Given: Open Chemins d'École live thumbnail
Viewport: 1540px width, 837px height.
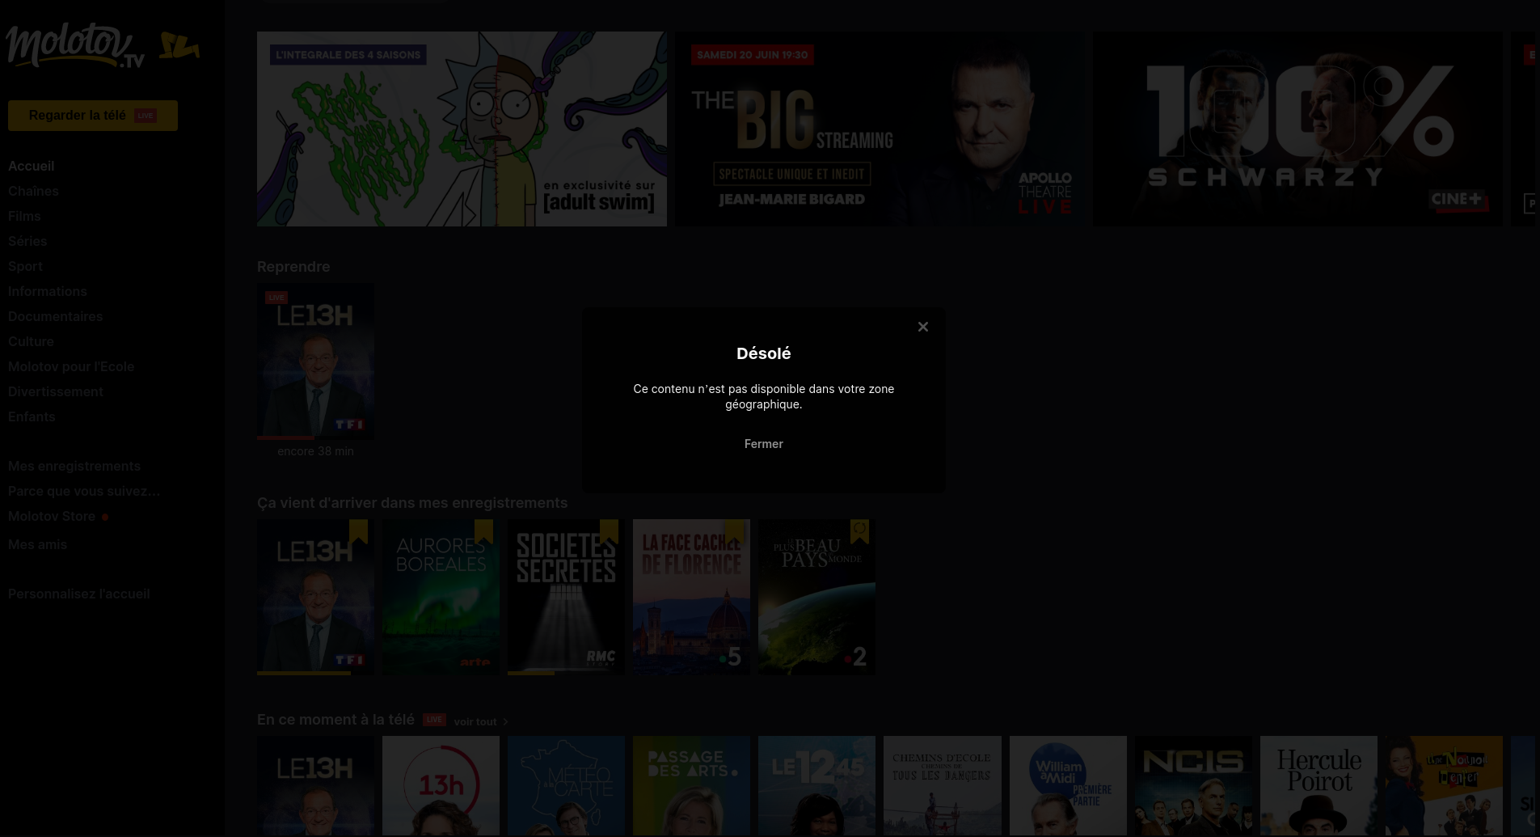Looking at the screenshot, I should pos(943,785).
